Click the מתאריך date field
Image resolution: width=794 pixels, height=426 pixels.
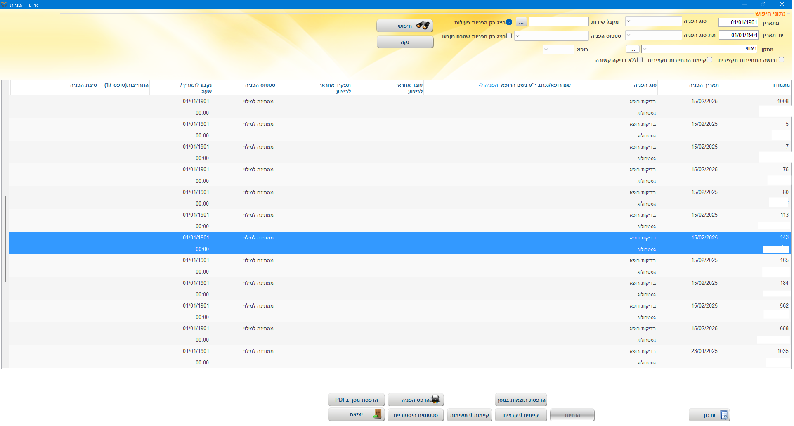click(x=738, y=22)
